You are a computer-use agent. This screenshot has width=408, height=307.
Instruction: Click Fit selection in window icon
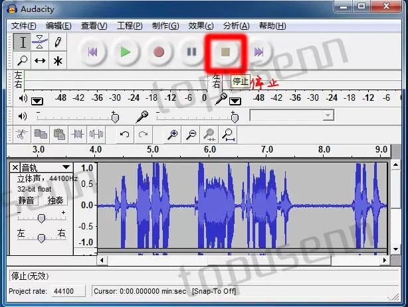(x=209, y=135)
